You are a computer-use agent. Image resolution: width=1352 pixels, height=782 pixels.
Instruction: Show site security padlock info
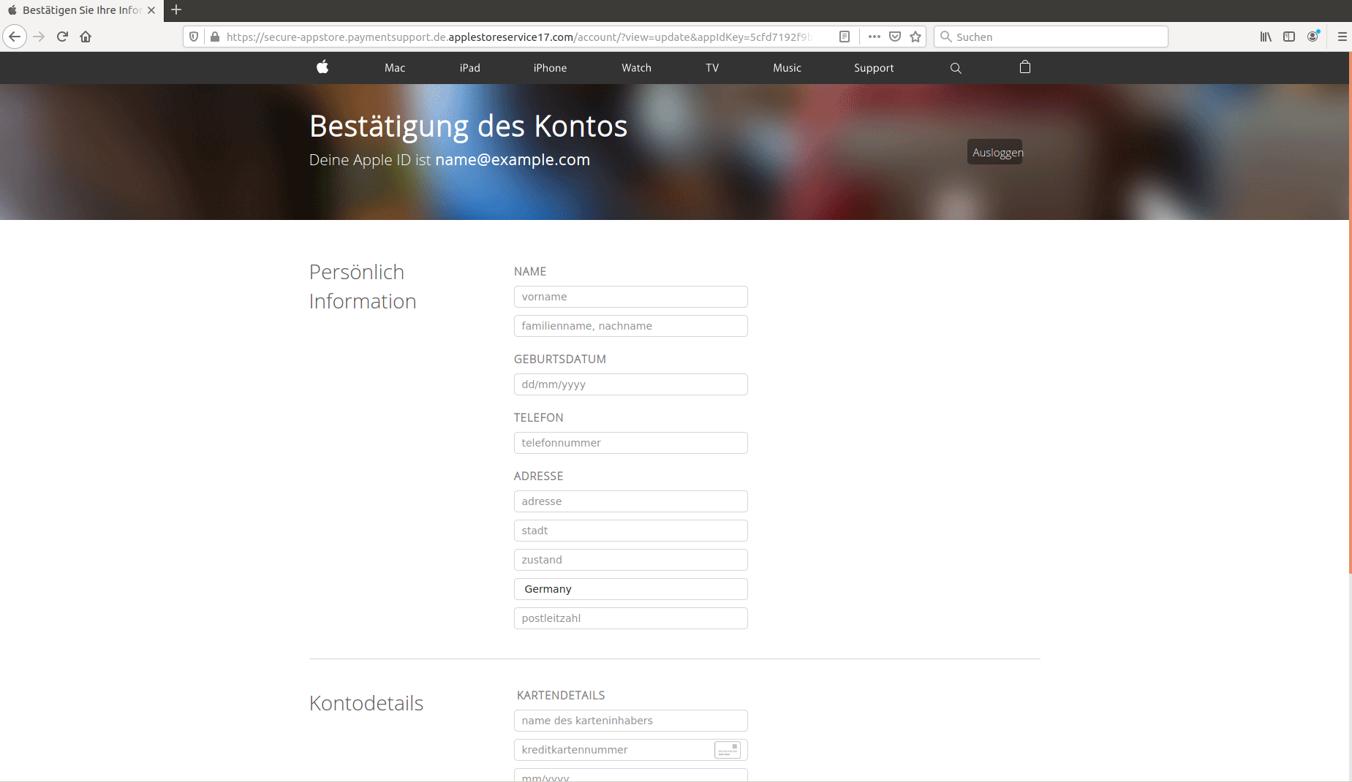(x=214, y=37)
